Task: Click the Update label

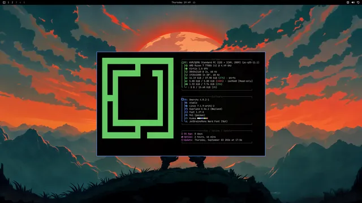Action: [x=188, y=140]
